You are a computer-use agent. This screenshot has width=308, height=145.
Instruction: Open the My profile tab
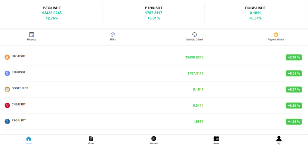(x=279, y=140)
